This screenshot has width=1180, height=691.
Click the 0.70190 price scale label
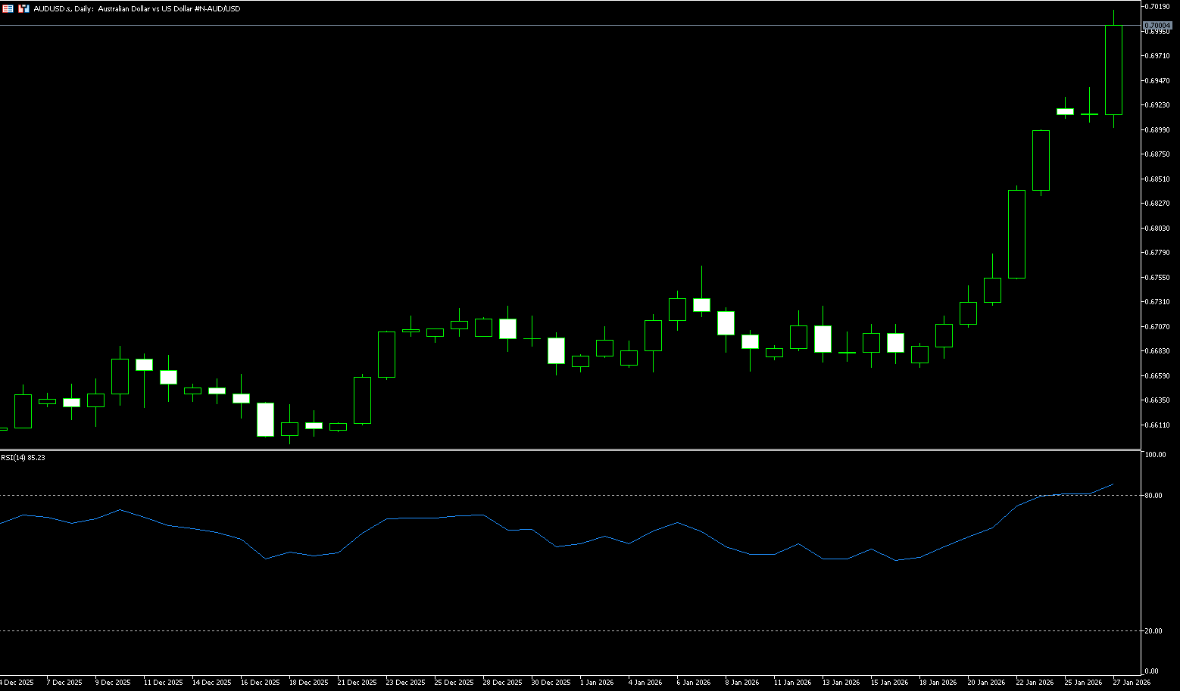1157,6
